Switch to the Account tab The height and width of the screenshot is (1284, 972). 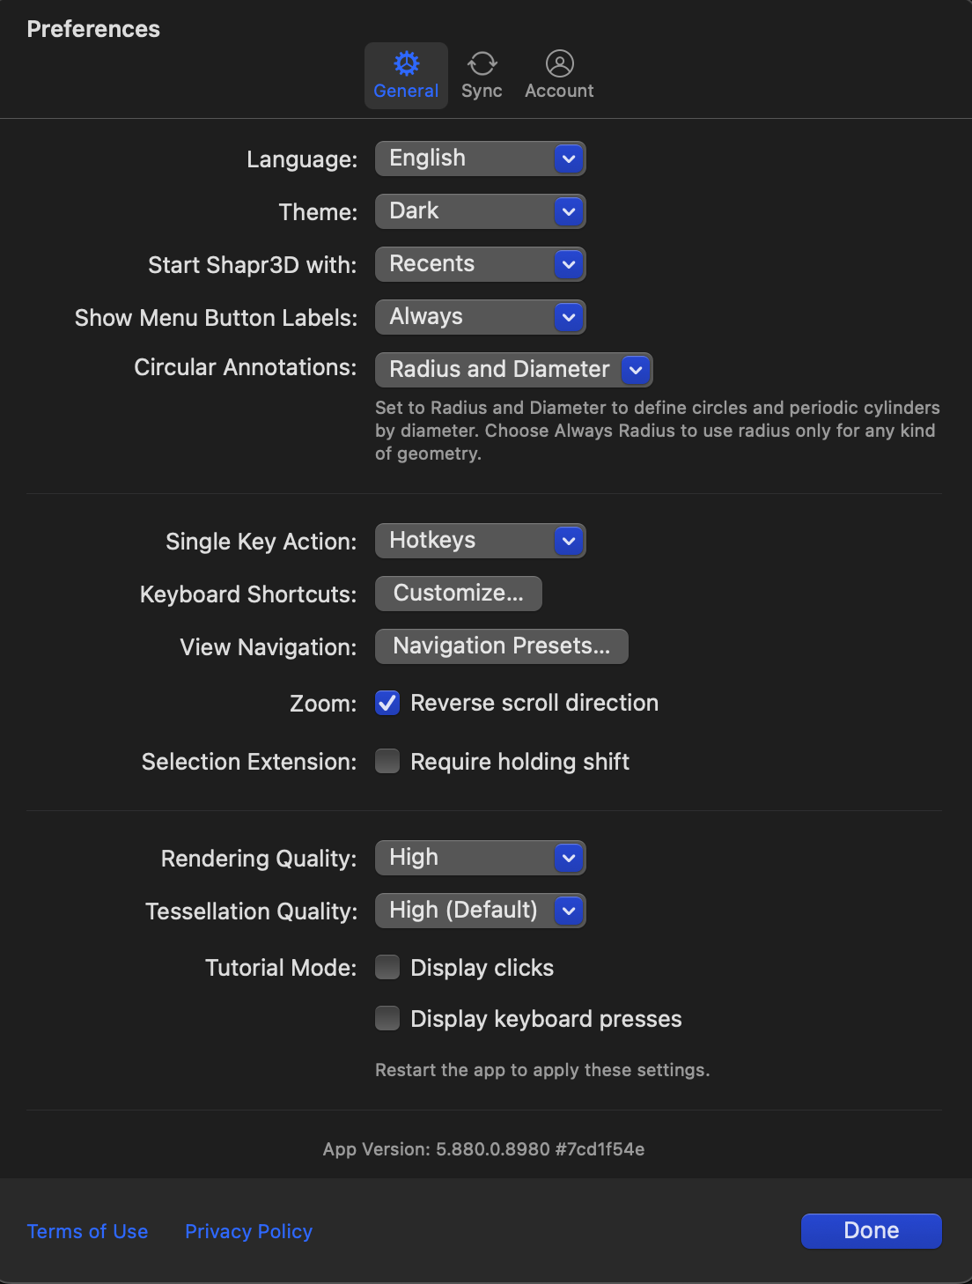click(x=559, y=75)
